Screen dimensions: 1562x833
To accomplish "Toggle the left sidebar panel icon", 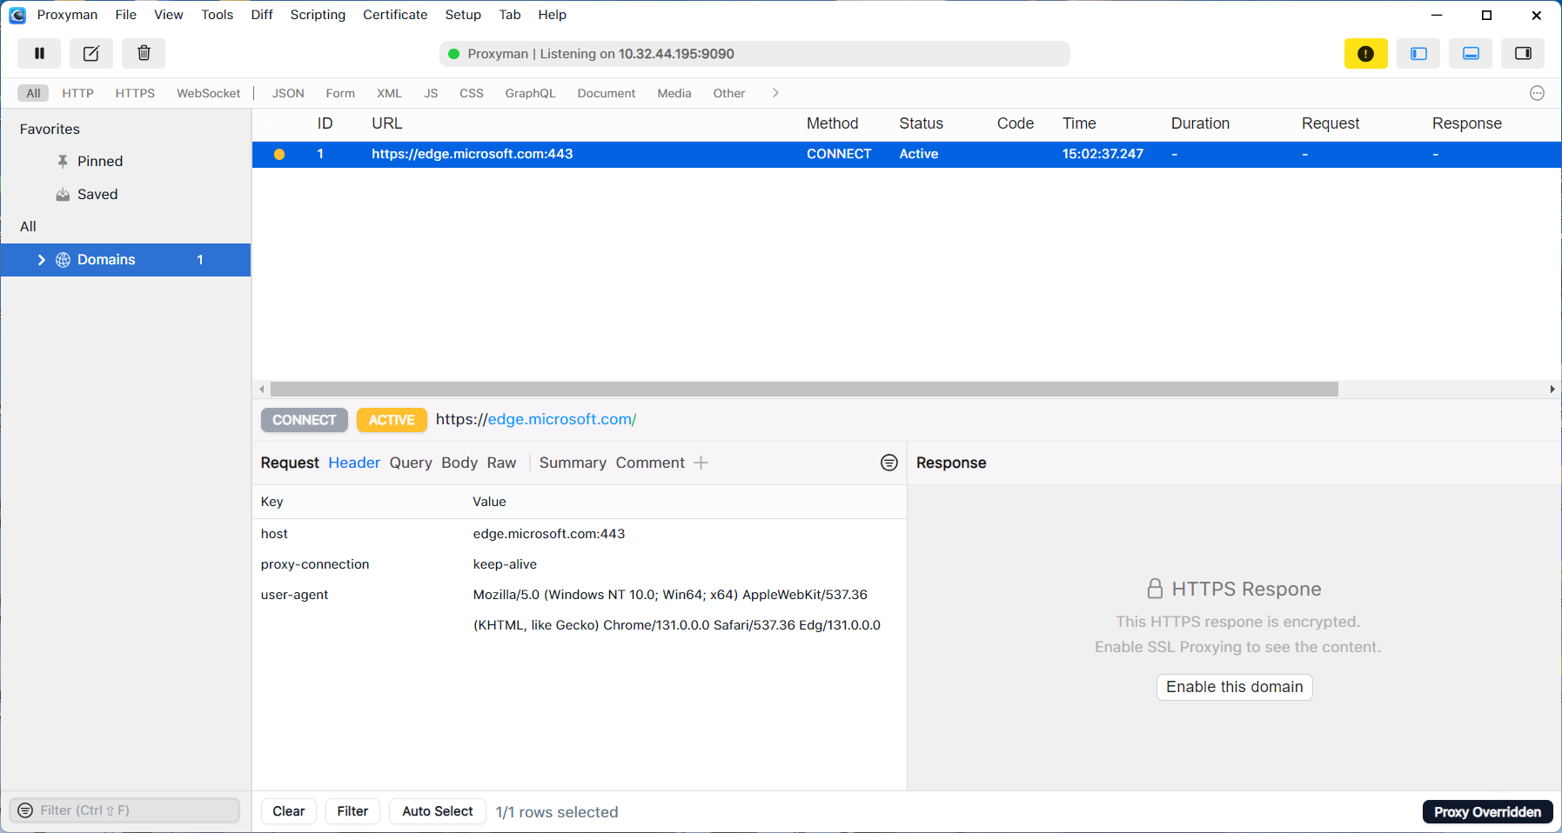I will [x=1418, y=53].
